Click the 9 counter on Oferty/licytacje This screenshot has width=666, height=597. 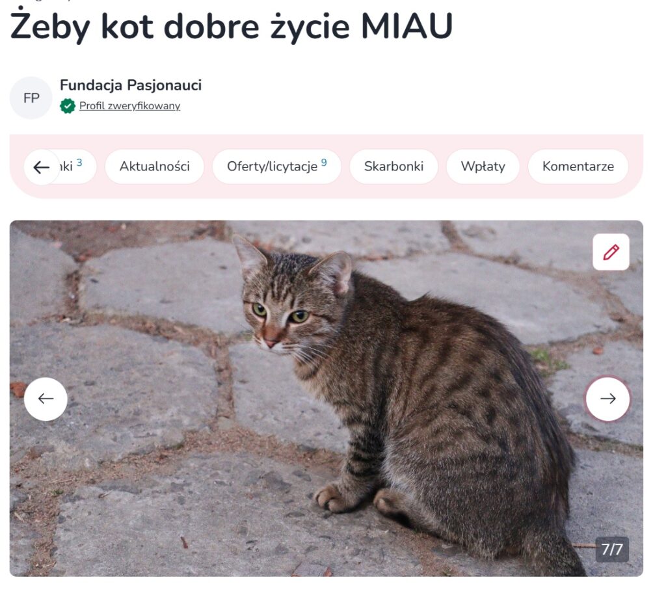coord(324,162)
